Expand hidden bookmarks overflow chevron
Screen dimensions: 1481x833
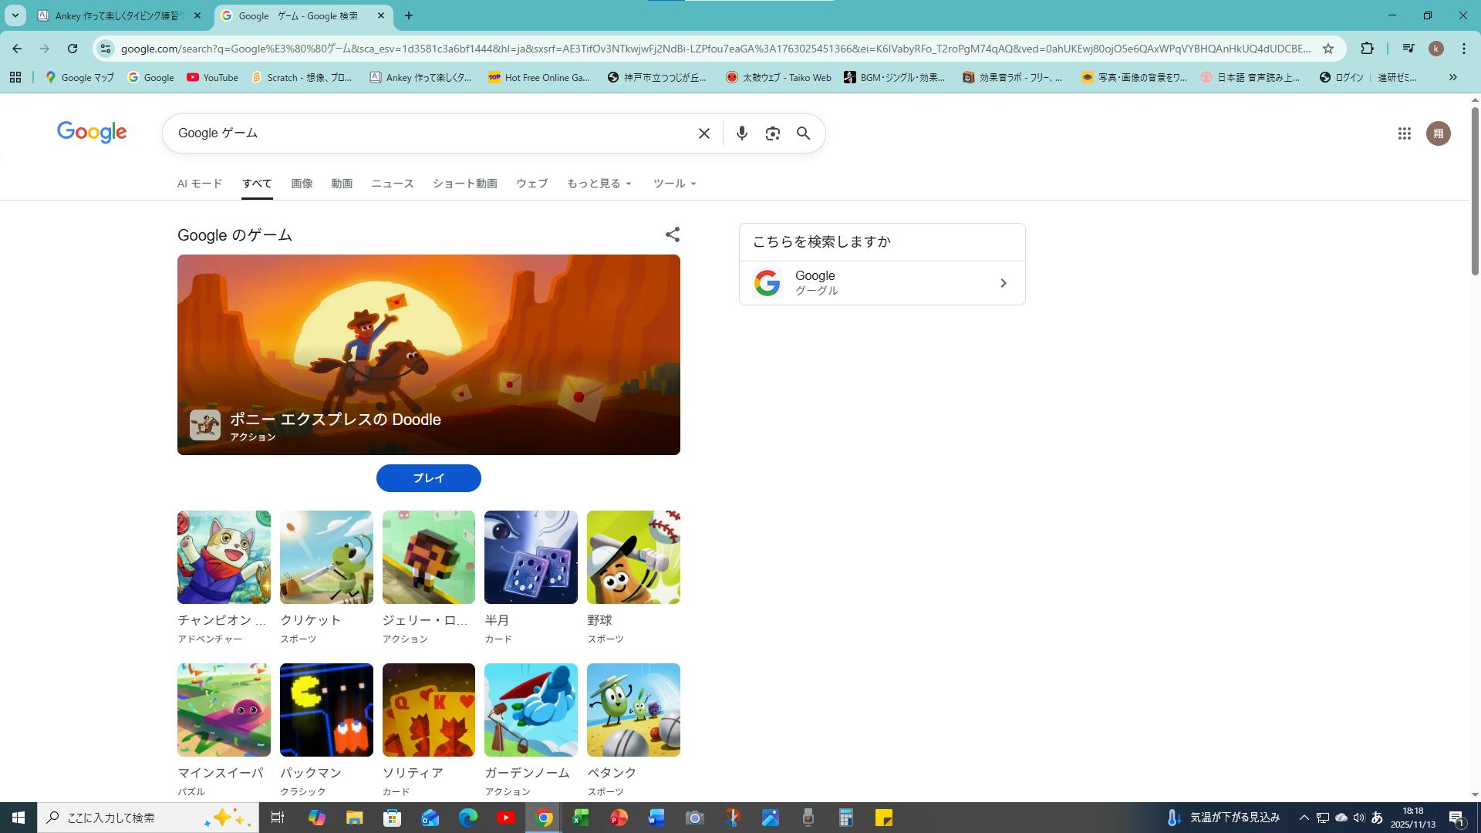[1452, 77]
